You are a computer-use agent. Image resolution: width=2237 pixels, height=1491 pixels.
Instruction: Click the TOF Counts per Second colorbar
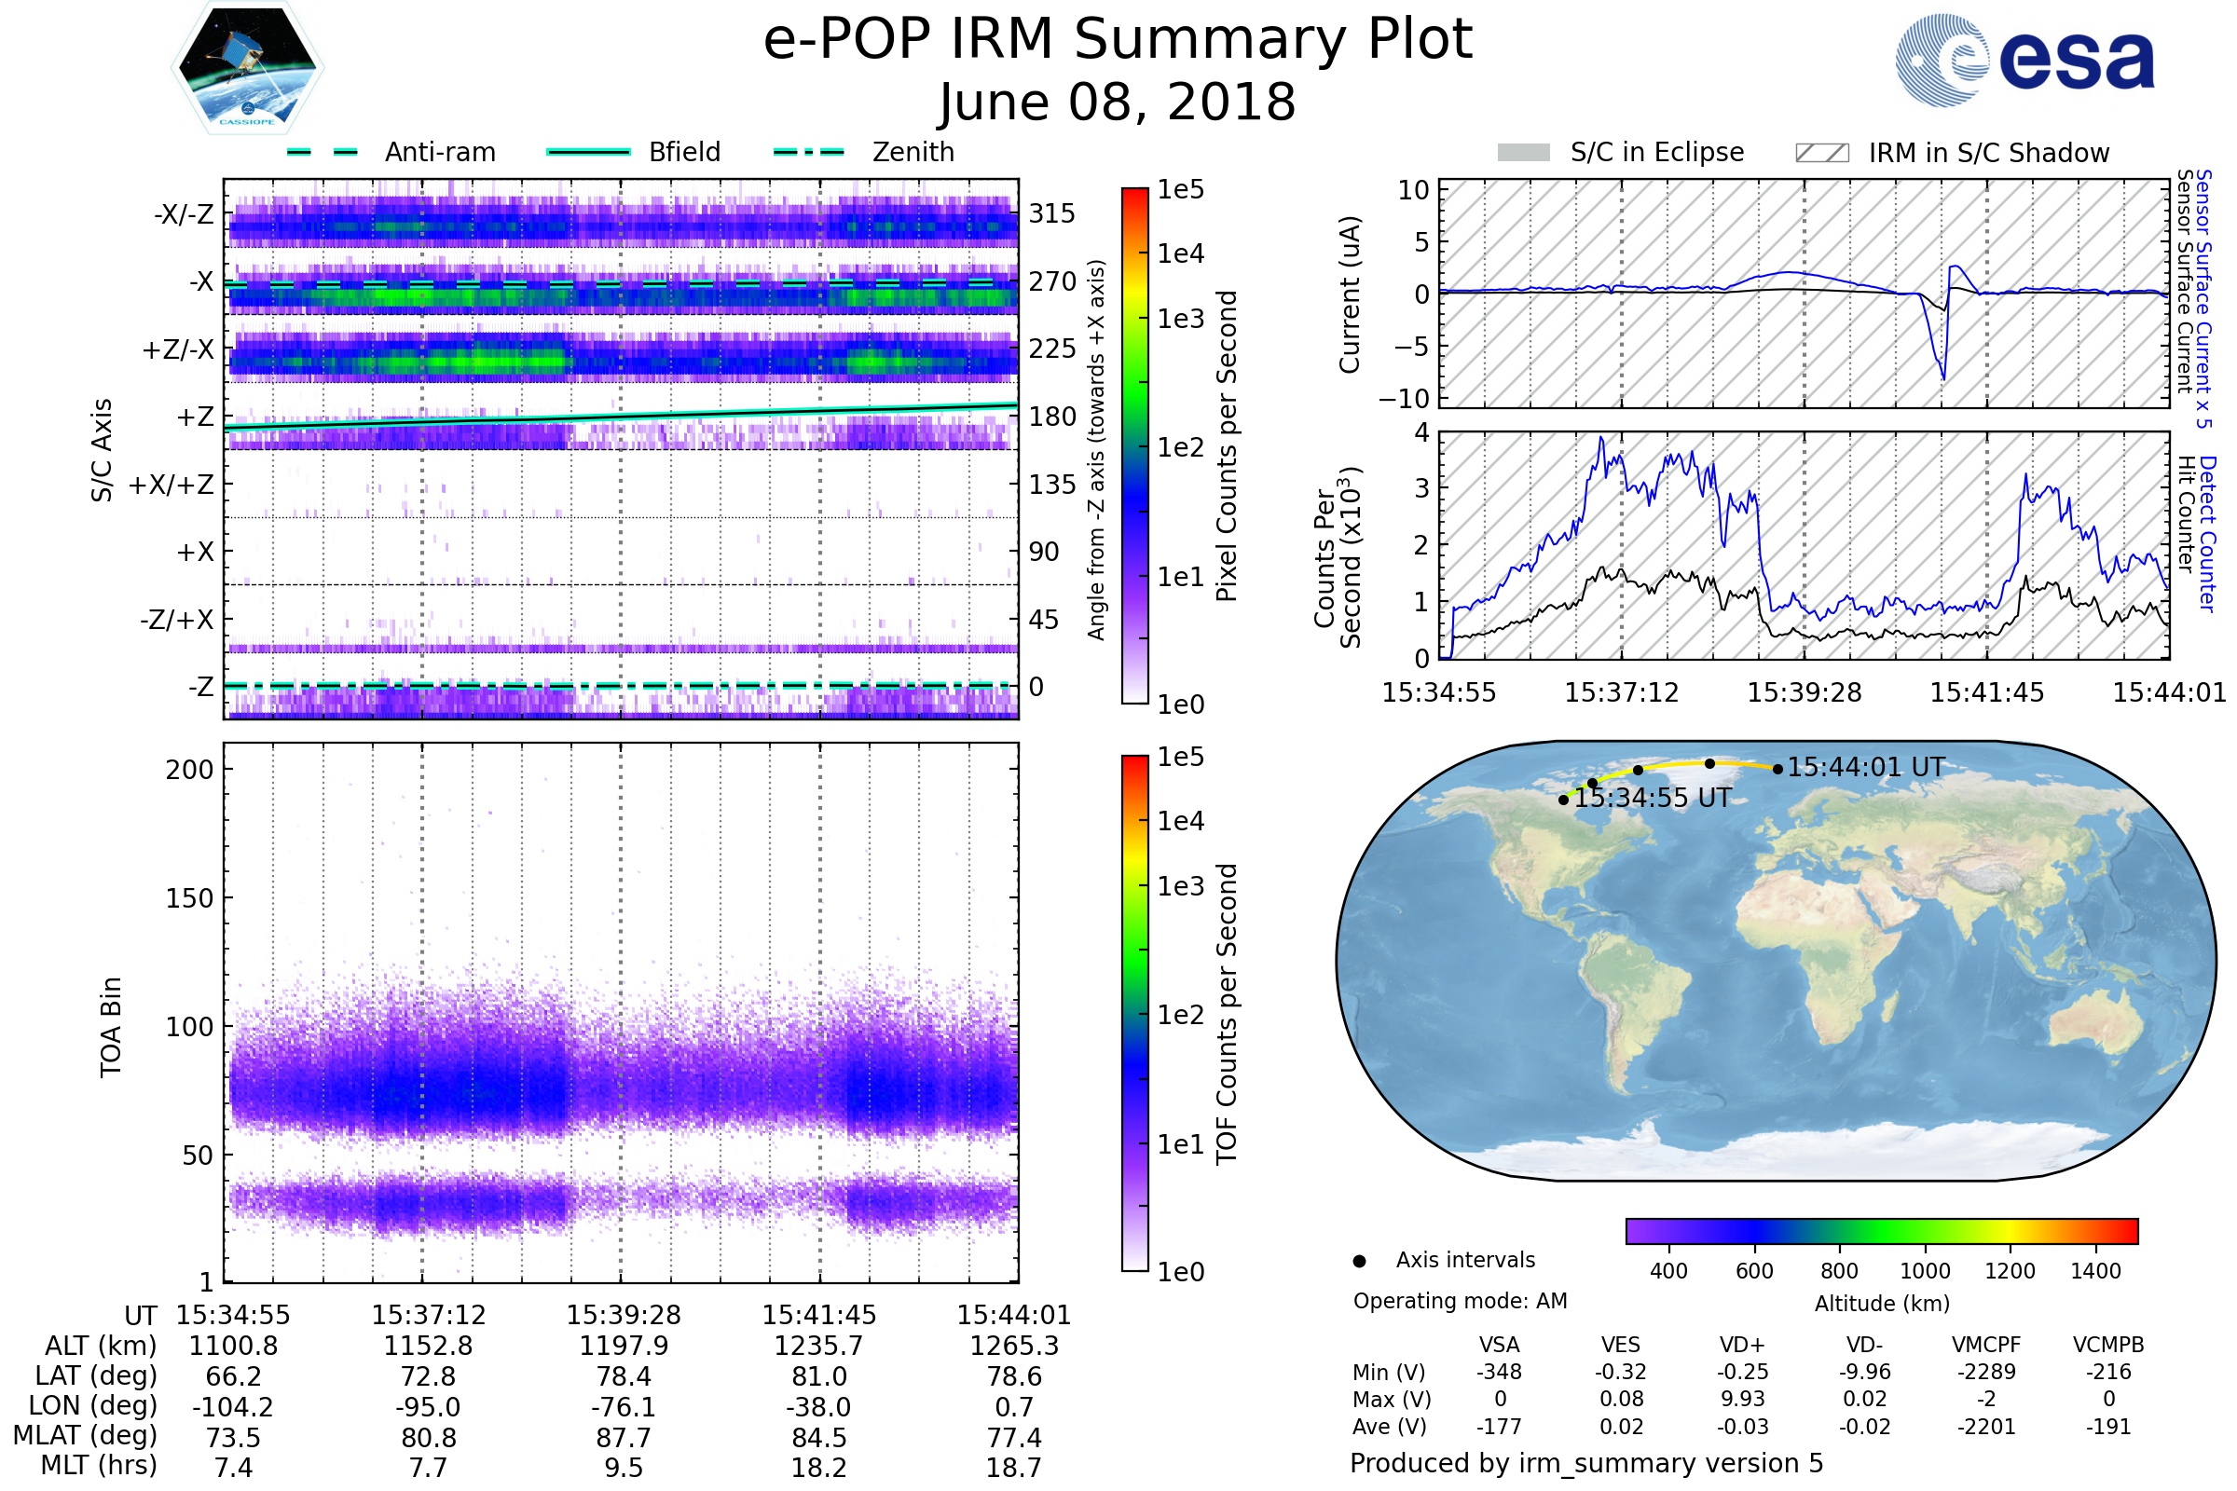pyautogui.click(x=1134, y=1013)
